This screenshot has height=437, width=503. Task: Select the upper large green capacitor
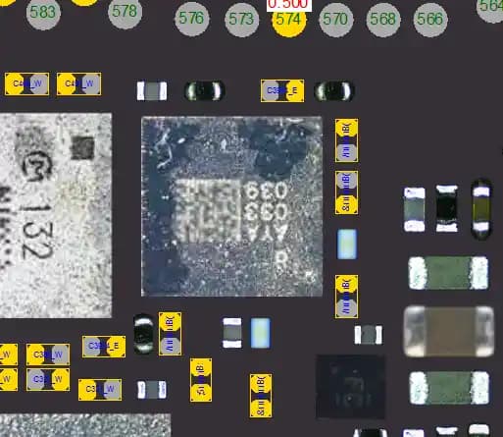448,273
